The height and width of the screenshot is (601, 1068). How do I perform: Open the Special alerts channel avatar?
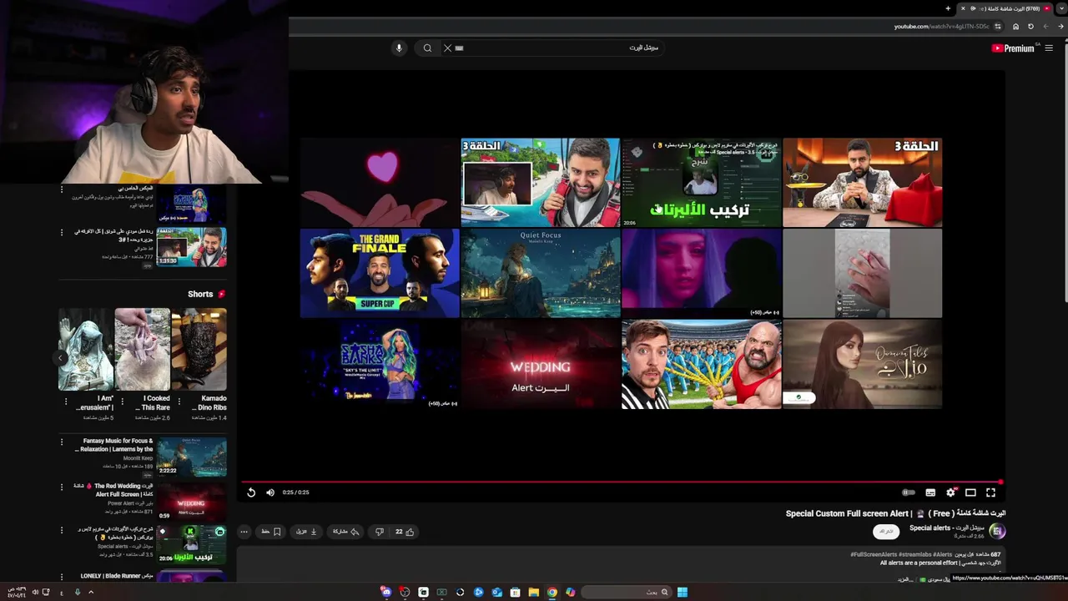pyautogui.click(x=997, y=531)
